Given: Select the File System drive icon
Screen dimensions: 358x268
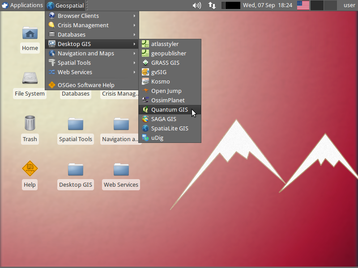Looking at the screenshot, I should tap(30, 78).
